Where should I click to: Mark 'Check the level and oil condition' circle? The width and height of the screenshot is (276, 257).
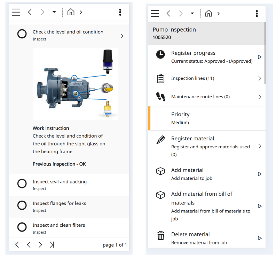22,34
